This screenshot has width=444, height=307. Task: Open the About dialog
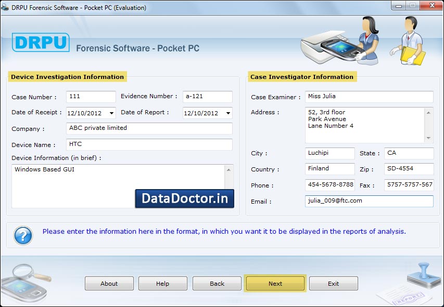point(109,283)
